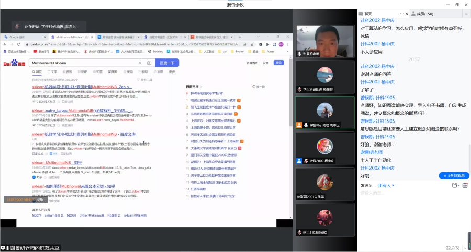Jump to the 1条新消息 new message notice
471x252 pixels.
[454, 176]
